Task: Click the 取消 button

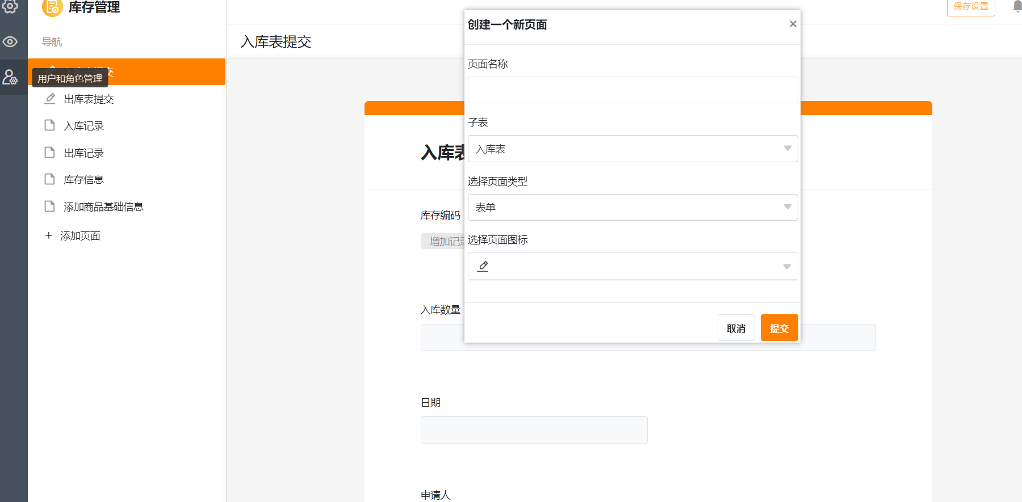Action: pyautogui.click(x=736, y=328)
